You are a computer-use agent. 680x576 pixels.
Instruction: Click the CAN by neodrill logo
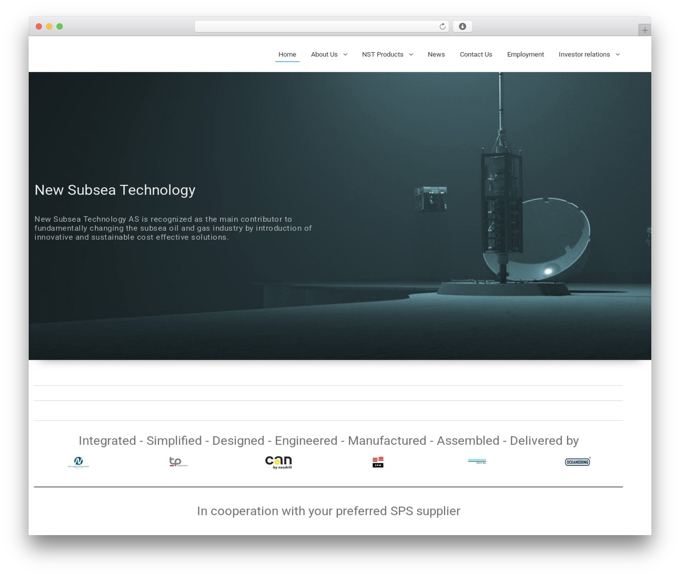pyautogui.click(x=278, y=462)
